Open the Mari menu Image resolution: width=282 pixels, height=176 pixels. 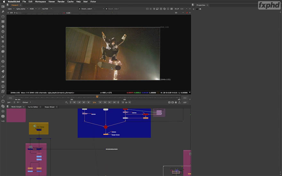click(86, 2)
